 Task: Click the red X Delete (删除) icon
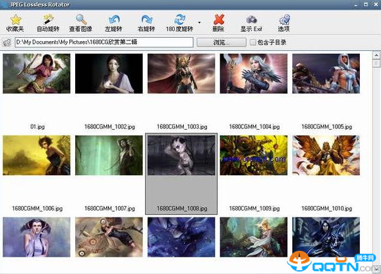coord(218,19)
